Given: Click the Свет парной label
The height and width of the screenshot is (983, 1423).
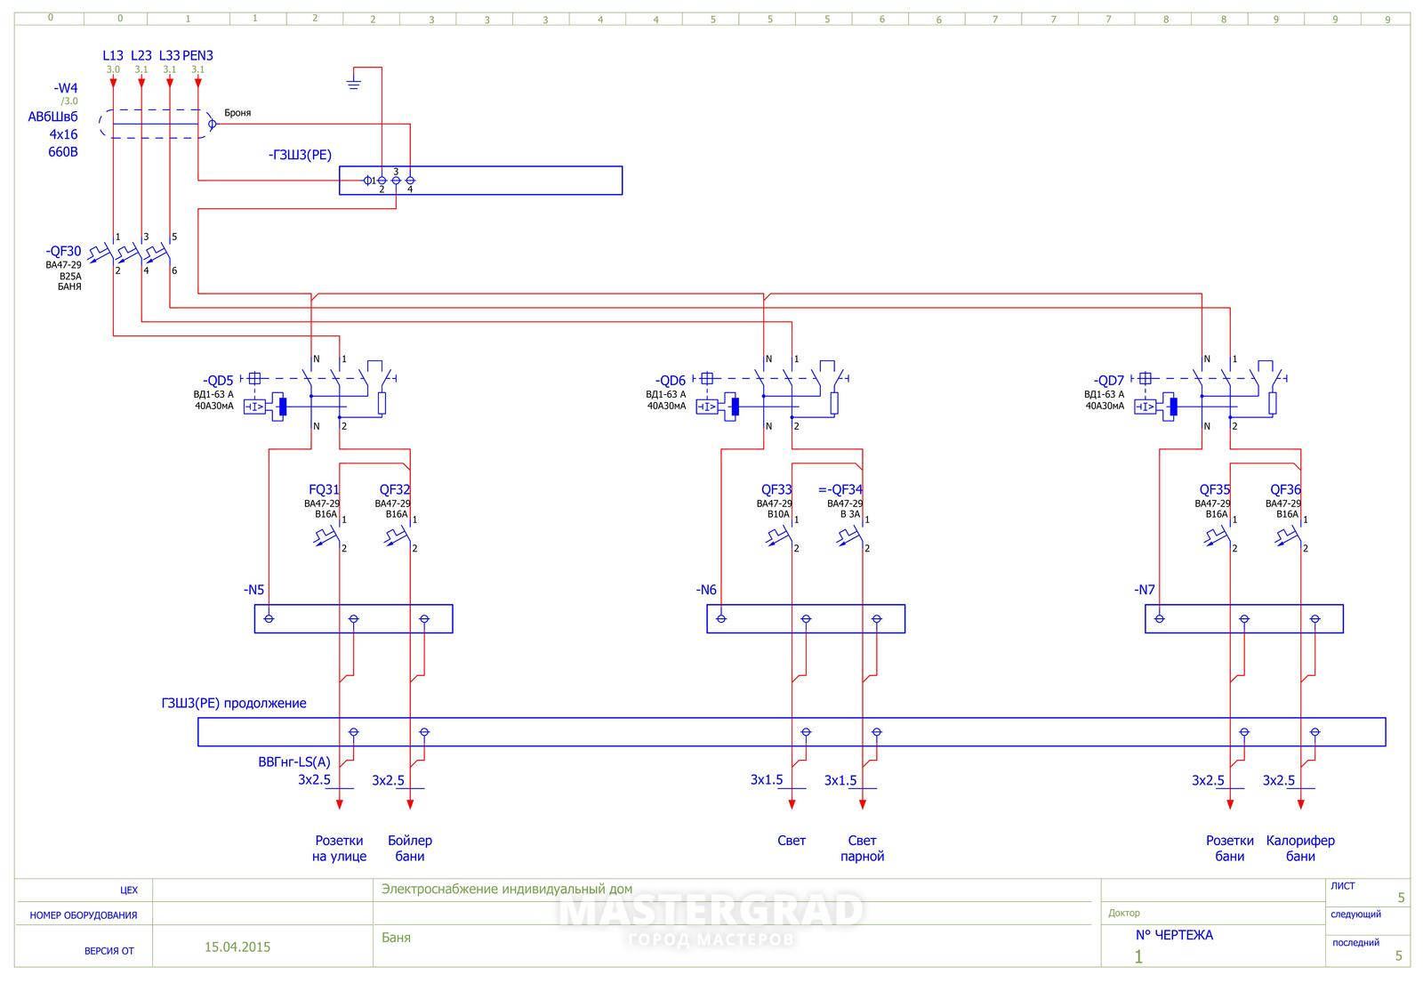Looking at the screenshot, I should (863, 849).
